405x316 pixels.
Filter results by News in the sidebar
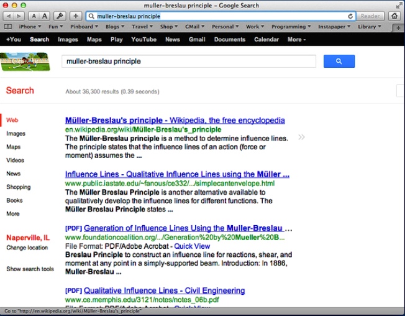13,174
